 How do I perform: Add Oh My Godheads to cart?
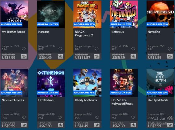97,125
